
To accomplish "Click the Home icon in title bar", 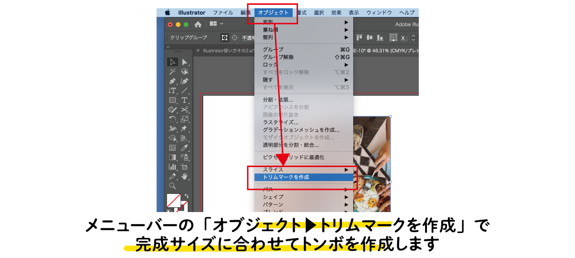I will pyautogui.click(x=198, y=24).
